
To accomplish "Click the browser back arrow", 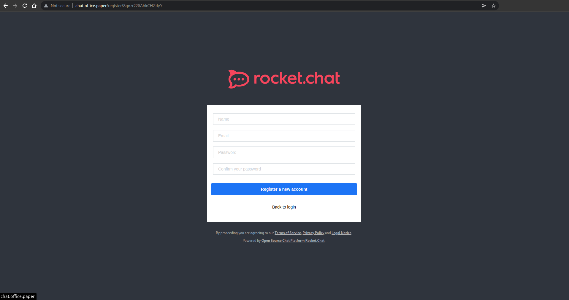I will tap(6, 6).
